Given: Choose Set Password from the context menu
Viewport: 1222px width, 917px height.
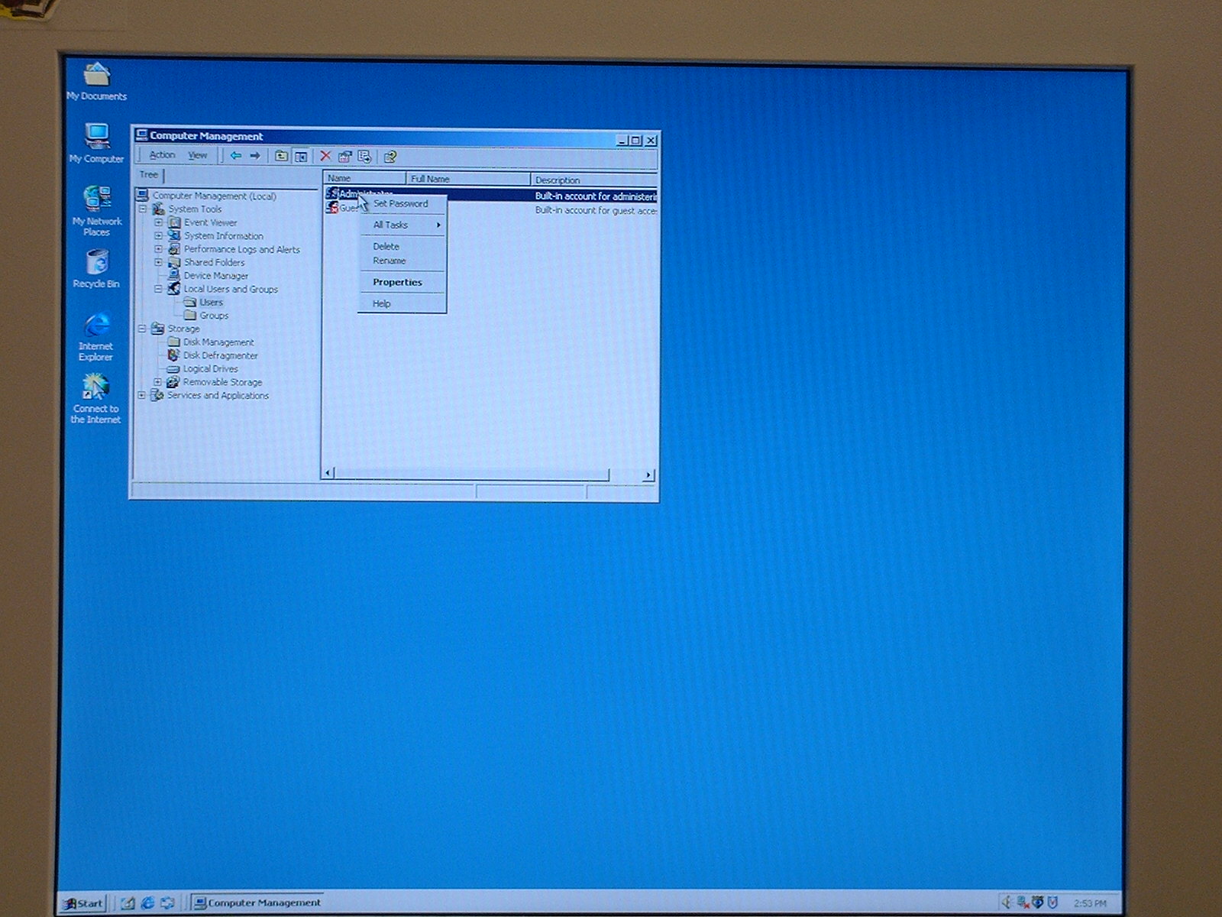Looking at the screenshot, I should 400,204.
